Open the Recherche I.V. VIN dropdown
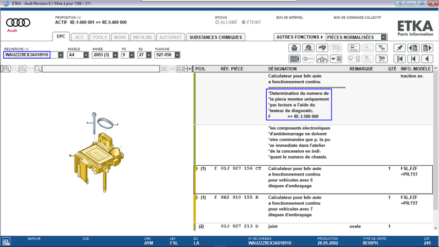 (x=61, y=55)
